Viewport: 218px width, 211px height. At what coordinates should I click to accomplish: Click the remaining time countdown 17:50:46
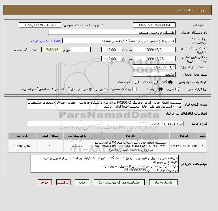51,50
